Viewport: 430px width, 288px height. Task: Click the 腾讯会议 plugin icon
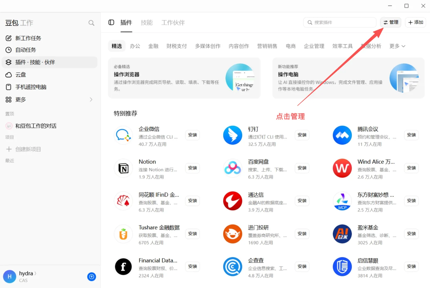click(342, 135)
